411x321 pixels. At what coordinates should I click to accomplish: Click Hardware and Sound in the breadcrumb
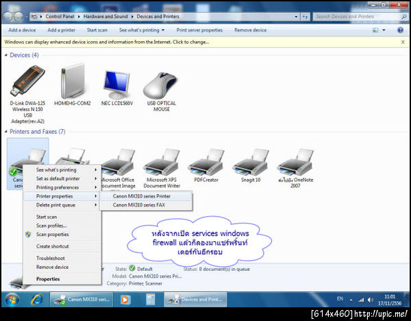coord(105,16)
